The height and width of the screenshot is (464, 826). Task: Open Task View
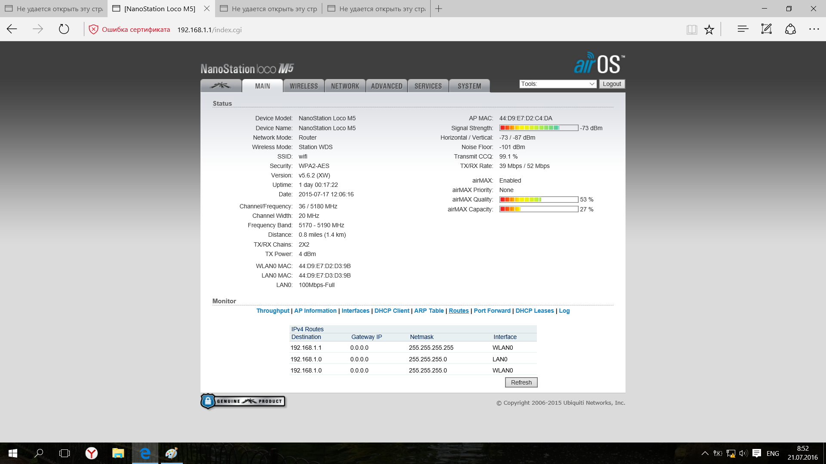65,453
